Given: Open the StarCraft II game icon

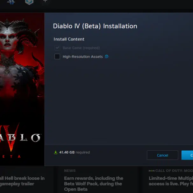Looking at the screenshot, I should [11, 2].
